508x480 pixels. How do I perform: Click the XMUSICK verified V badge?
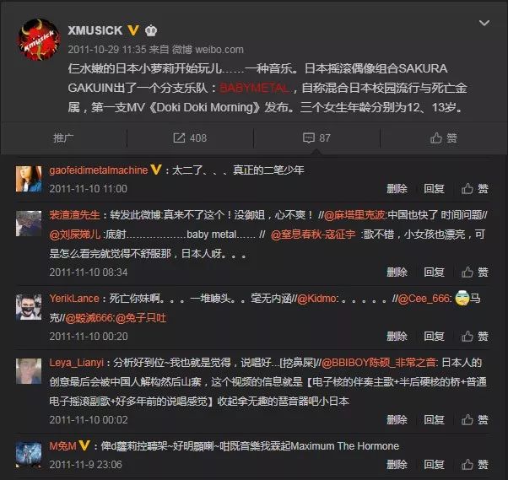[x=133, y=30]
